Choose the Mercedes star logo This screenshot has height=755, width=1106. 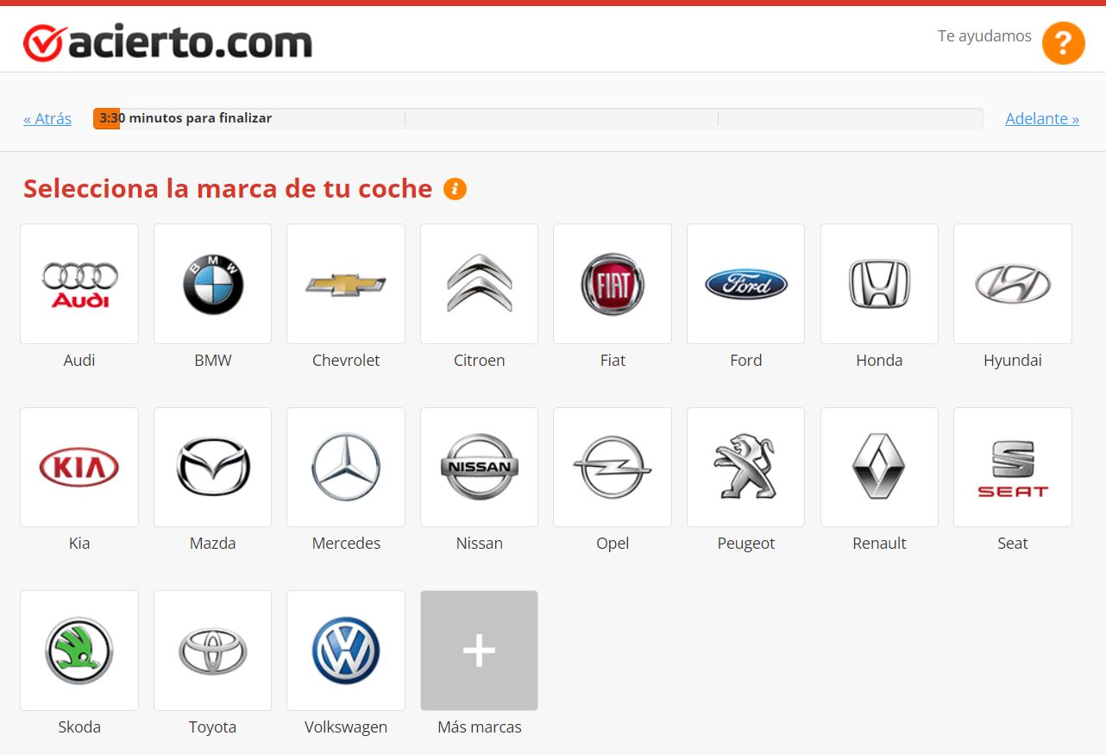pos(346,467)
